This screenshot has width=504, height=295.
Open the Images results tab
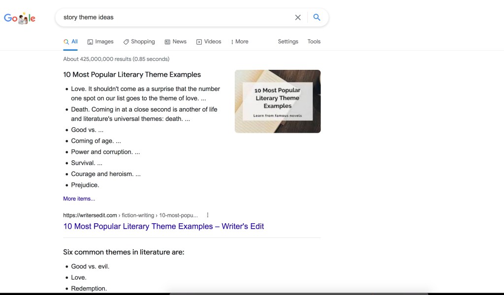tap(100, 42)
